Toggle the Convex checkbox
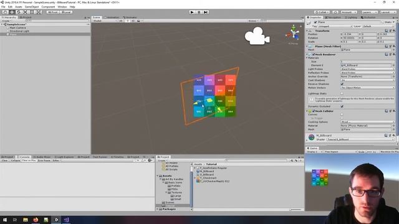 342,114
